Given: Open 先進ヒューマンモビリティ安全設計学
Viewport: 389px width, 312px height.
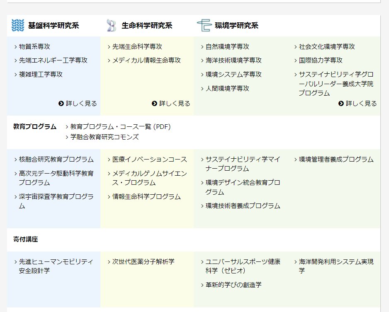Looking at the screenshot, I should (x=56, y=266).
